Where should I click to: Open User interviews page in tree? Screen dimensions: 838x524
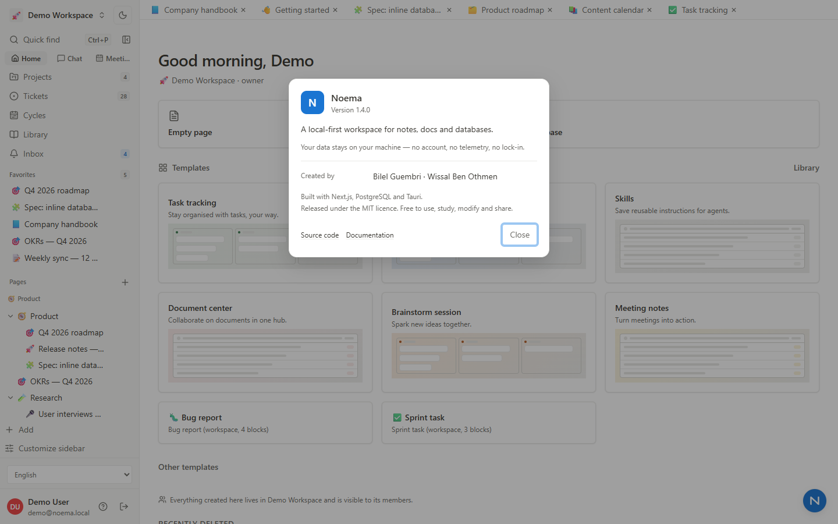point(70,414)
